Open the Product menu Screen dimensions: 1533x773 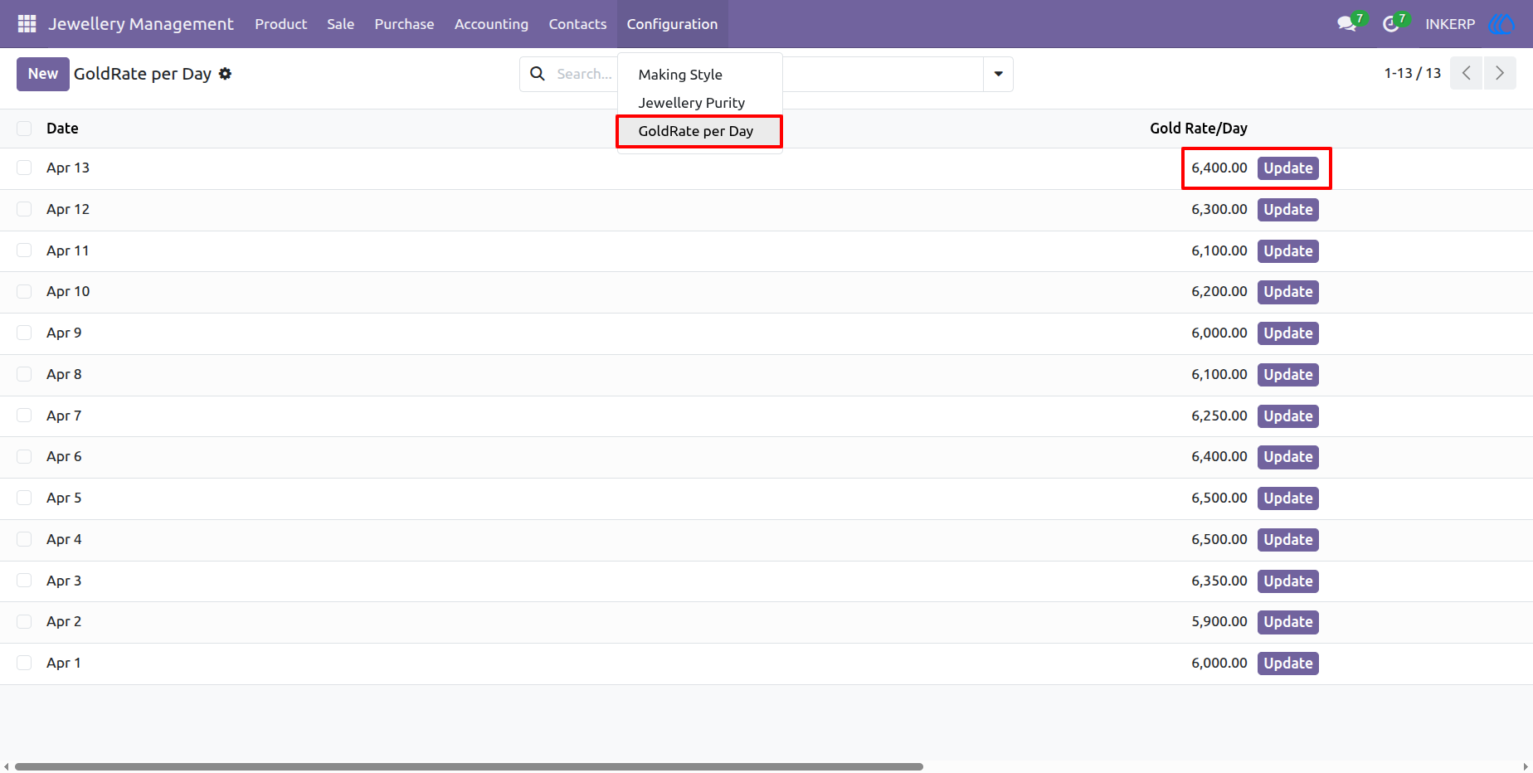coord(280,24)
